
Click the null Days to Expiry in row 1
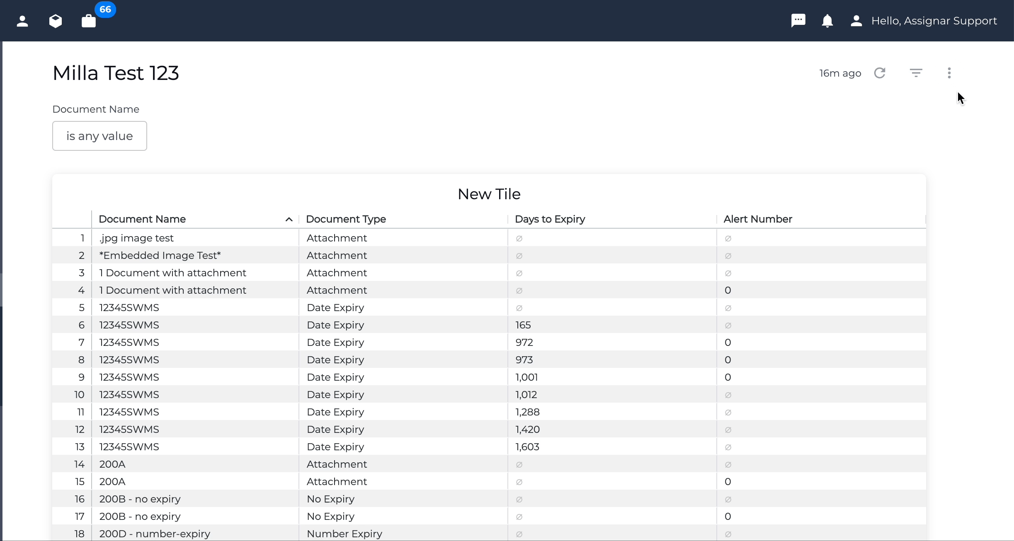pyautogui.click(x=519, y=238)
